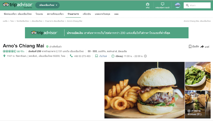Click the bookmark save icon

click(190, 46)
